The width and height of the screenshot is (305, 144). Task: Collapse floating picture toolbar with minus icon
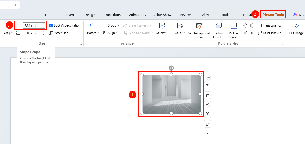click(209, 78)
